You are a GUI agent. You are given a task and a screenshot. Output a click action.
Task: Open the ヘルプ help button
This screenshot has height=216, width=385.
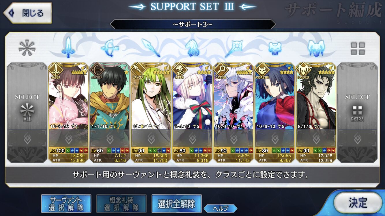click(x=220, y=209)
